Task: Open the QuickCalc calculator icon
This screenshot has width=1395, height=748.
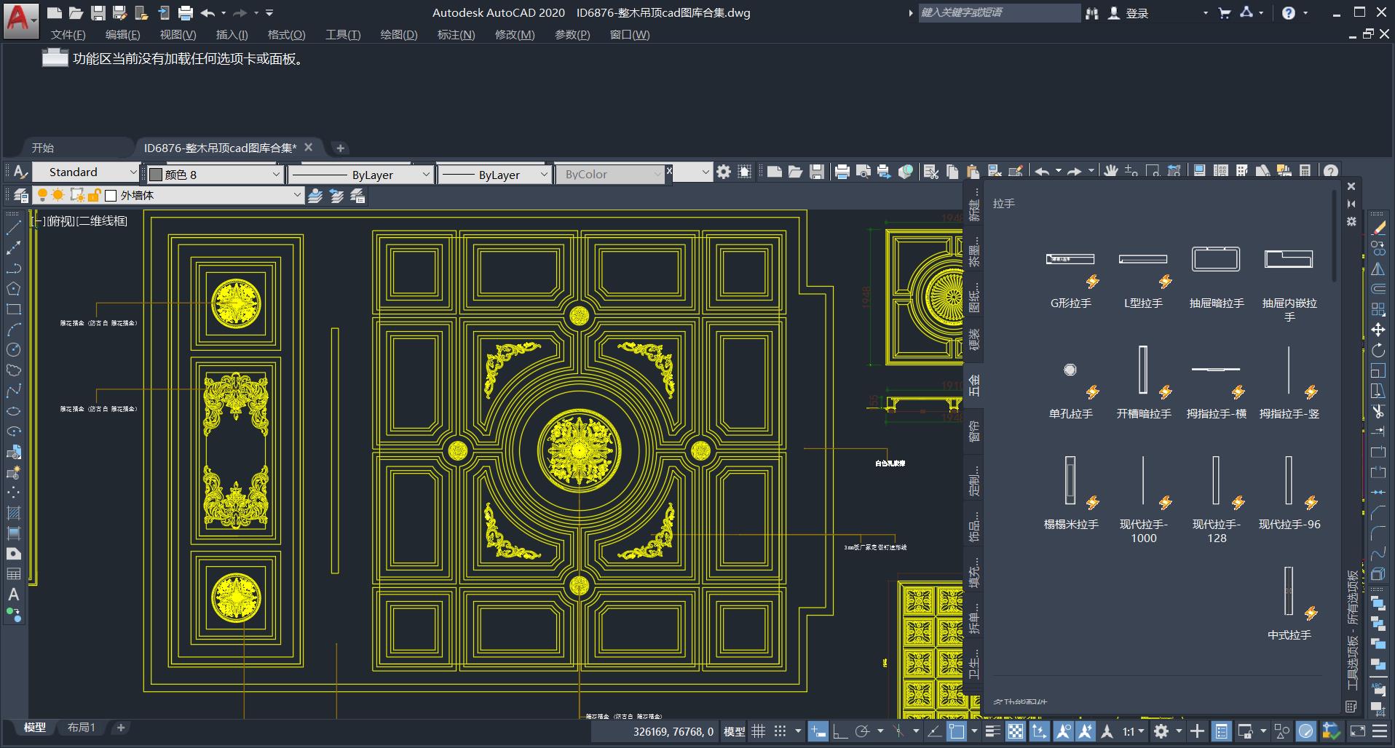Action: pyautogui.click(x=1305, y=172)
